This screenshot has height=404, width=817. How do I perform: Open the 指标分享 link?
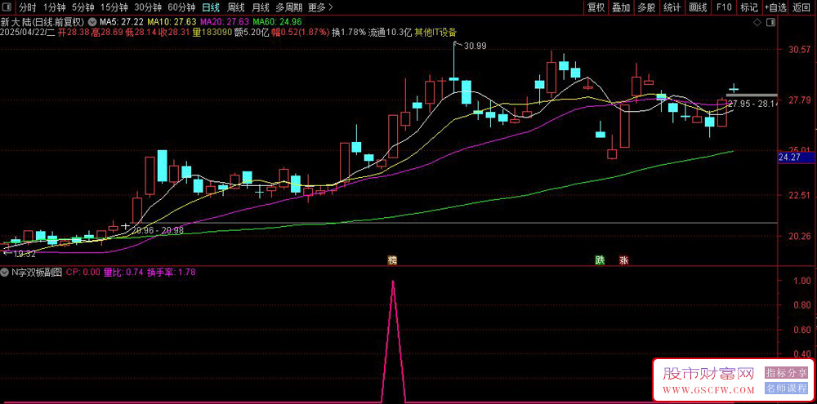click(x=786, y=373)
